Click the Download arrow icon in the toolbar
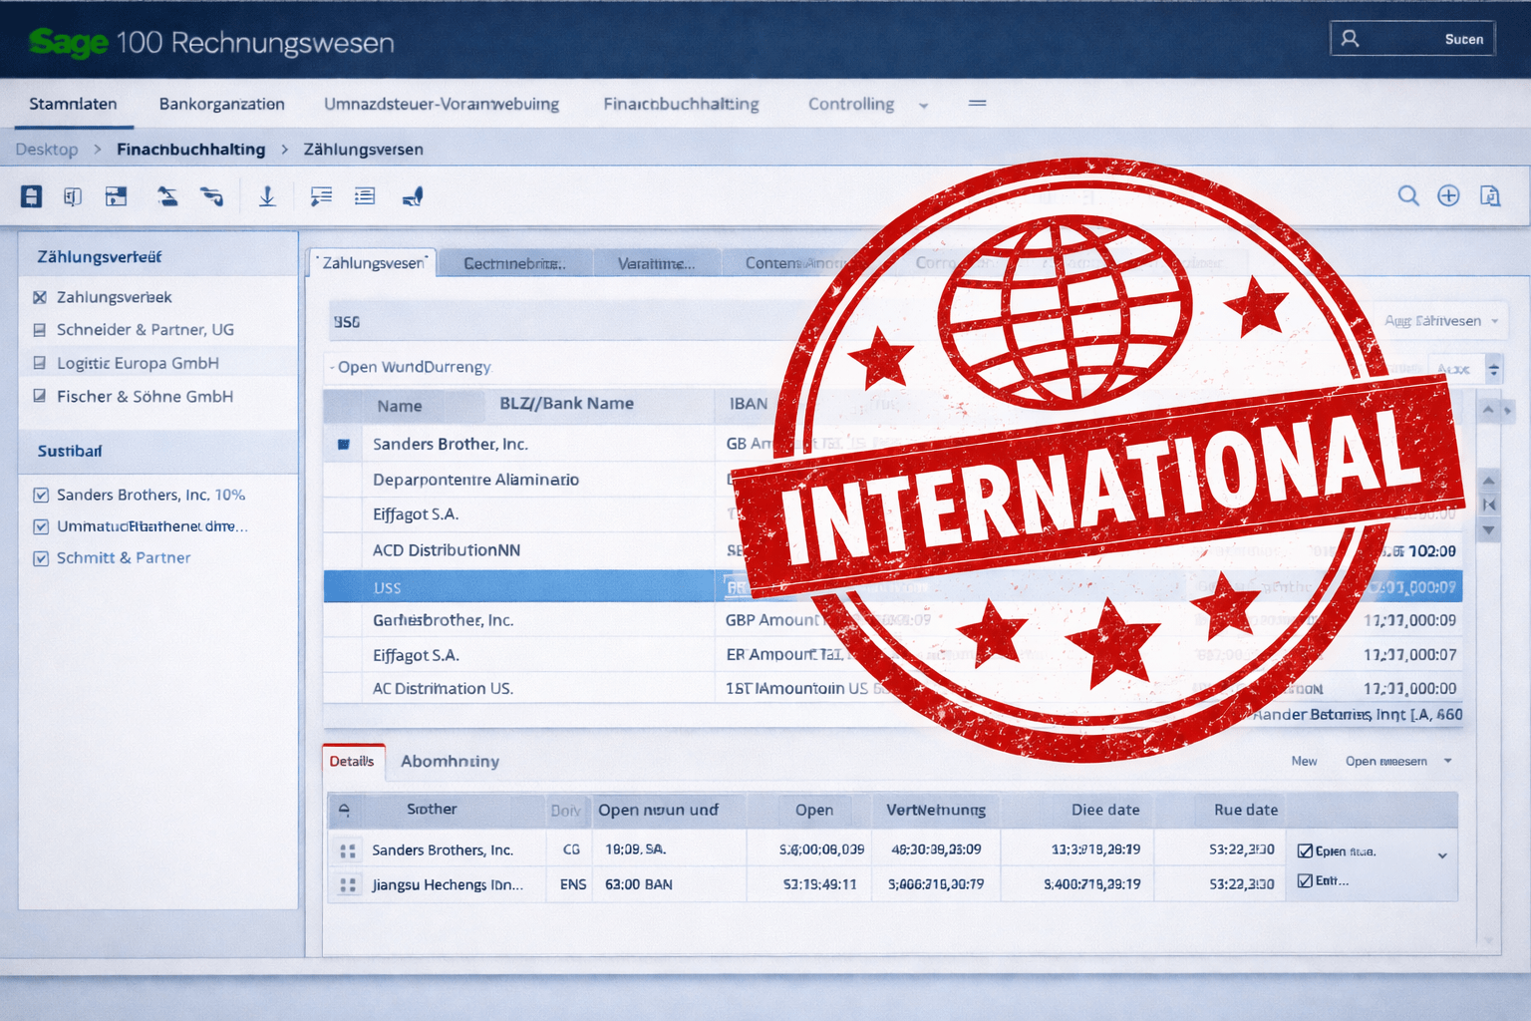The image size is (1531, 1021). click(x=267, y=196)
